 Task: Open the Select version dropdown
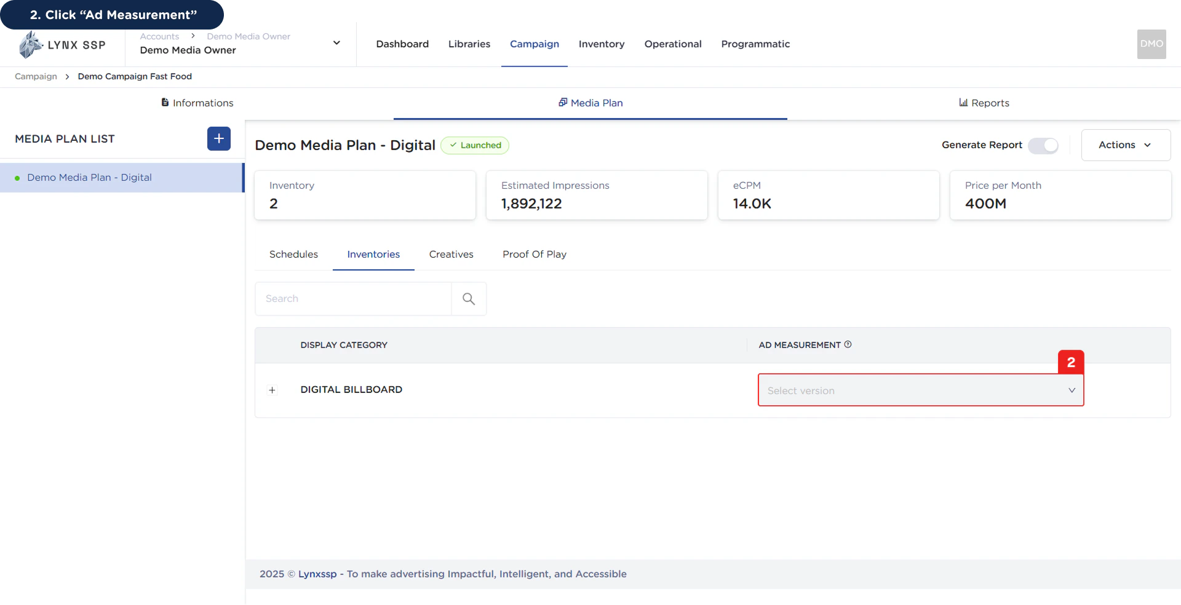[x=920, y=390]
